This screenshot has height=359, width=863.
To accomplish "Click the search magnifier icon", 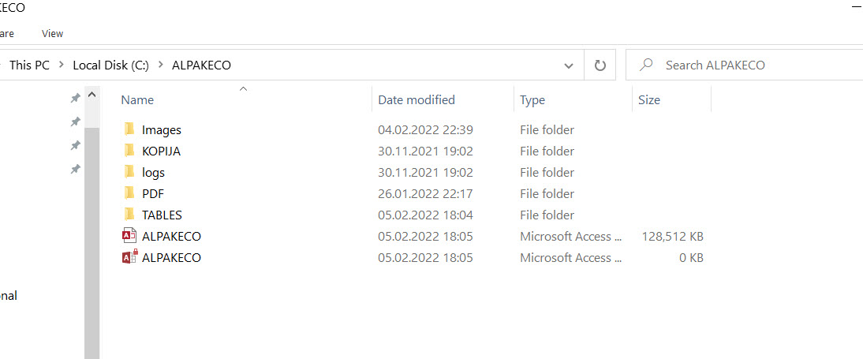I will 645,65.
